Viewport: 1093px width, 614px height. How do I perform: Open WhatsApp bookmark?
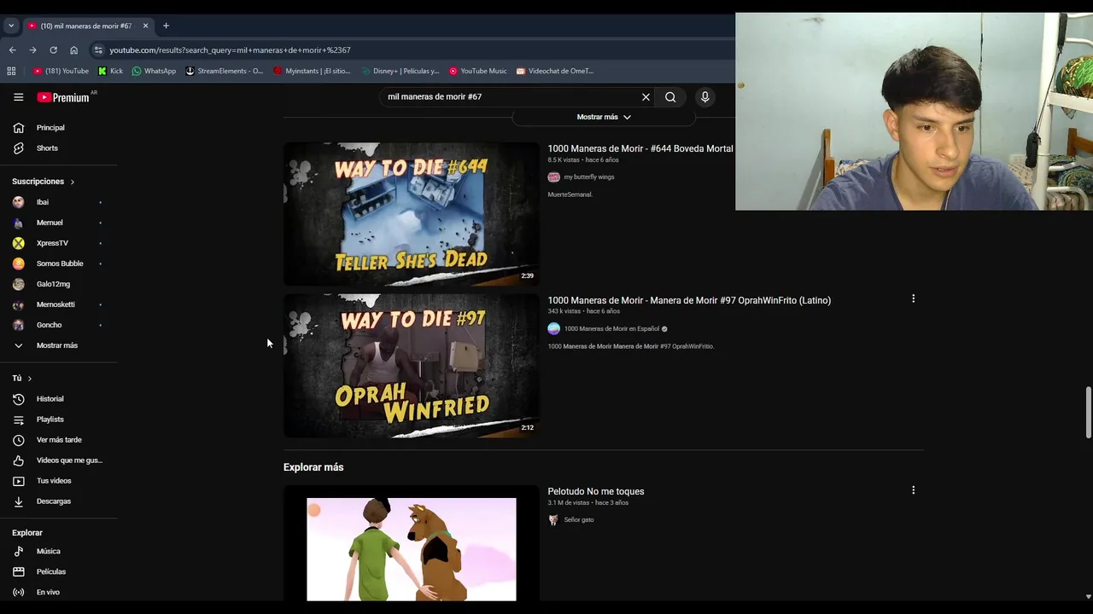154,71
